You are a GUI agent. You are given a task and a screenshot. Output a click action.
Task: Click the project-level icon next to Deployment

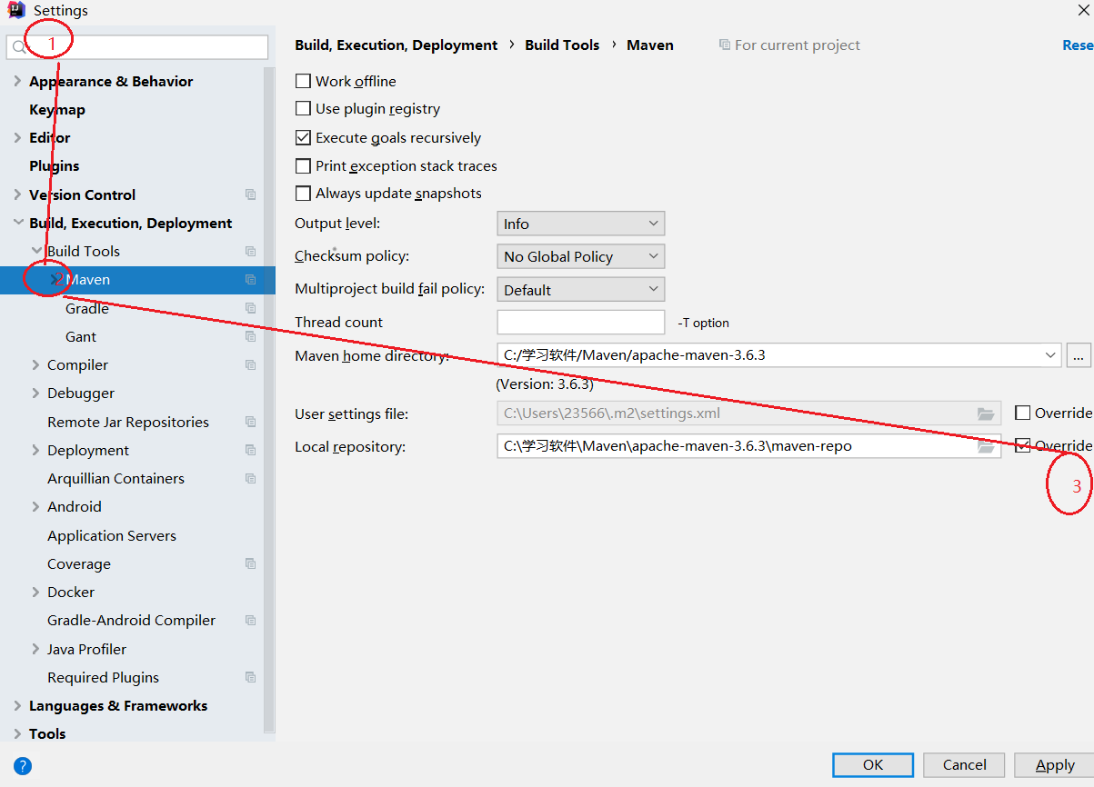[x=250, y=450]
